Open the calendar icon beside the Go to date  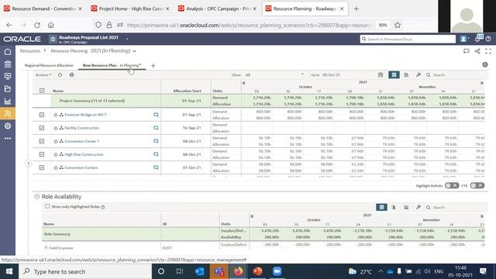[381, 75]
